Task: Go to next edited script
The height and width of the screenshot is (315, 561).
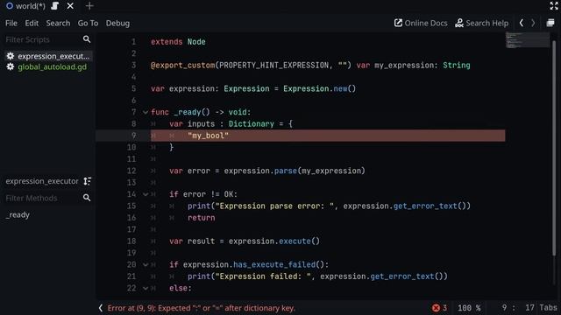Action: click(533, 24)
